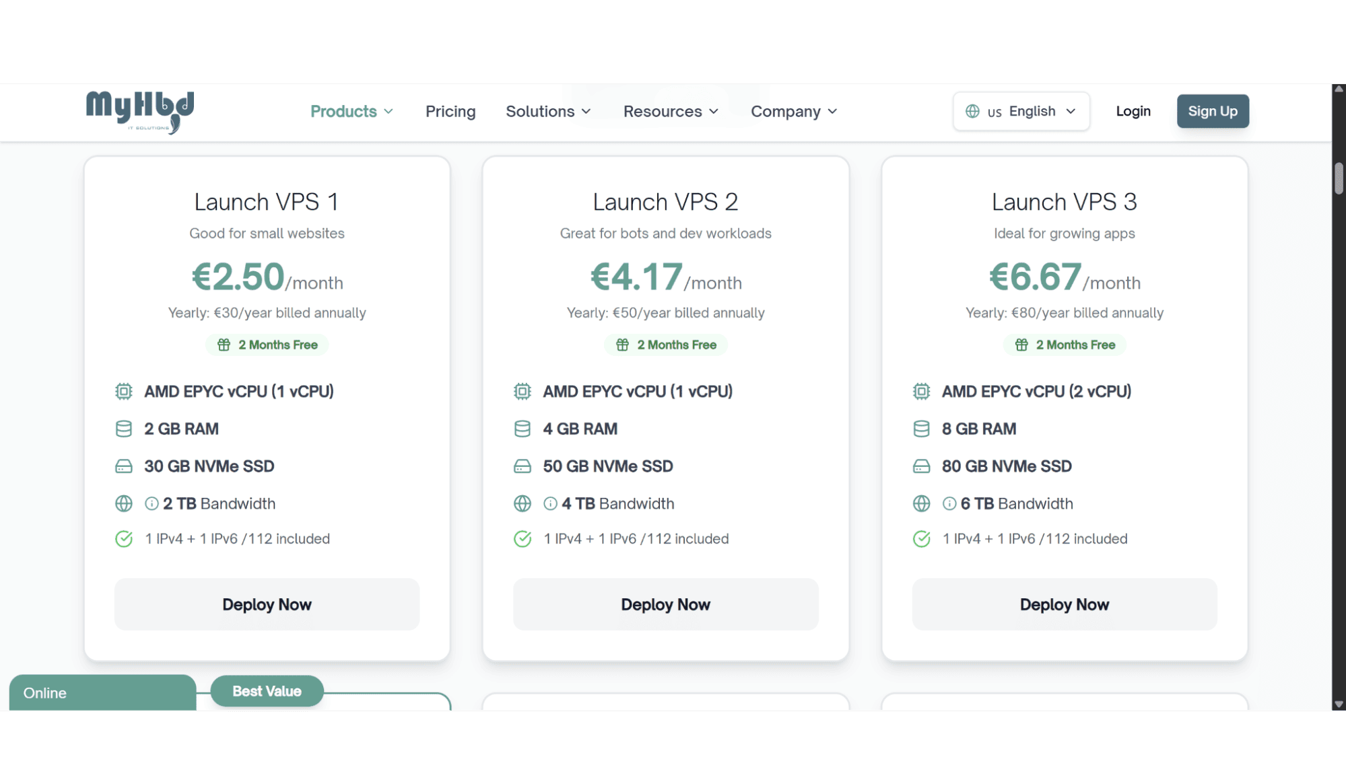Click 'AMD EPYC vCPU (2 vCPU)' text
Screen dimensions: 1346x757
coord(1036,392)
